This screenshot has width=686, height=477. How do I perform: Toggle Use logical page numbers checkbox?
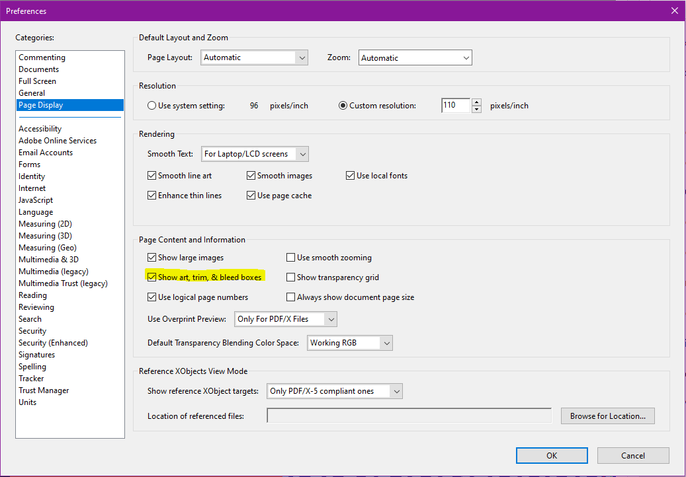[x=151, y=297]
